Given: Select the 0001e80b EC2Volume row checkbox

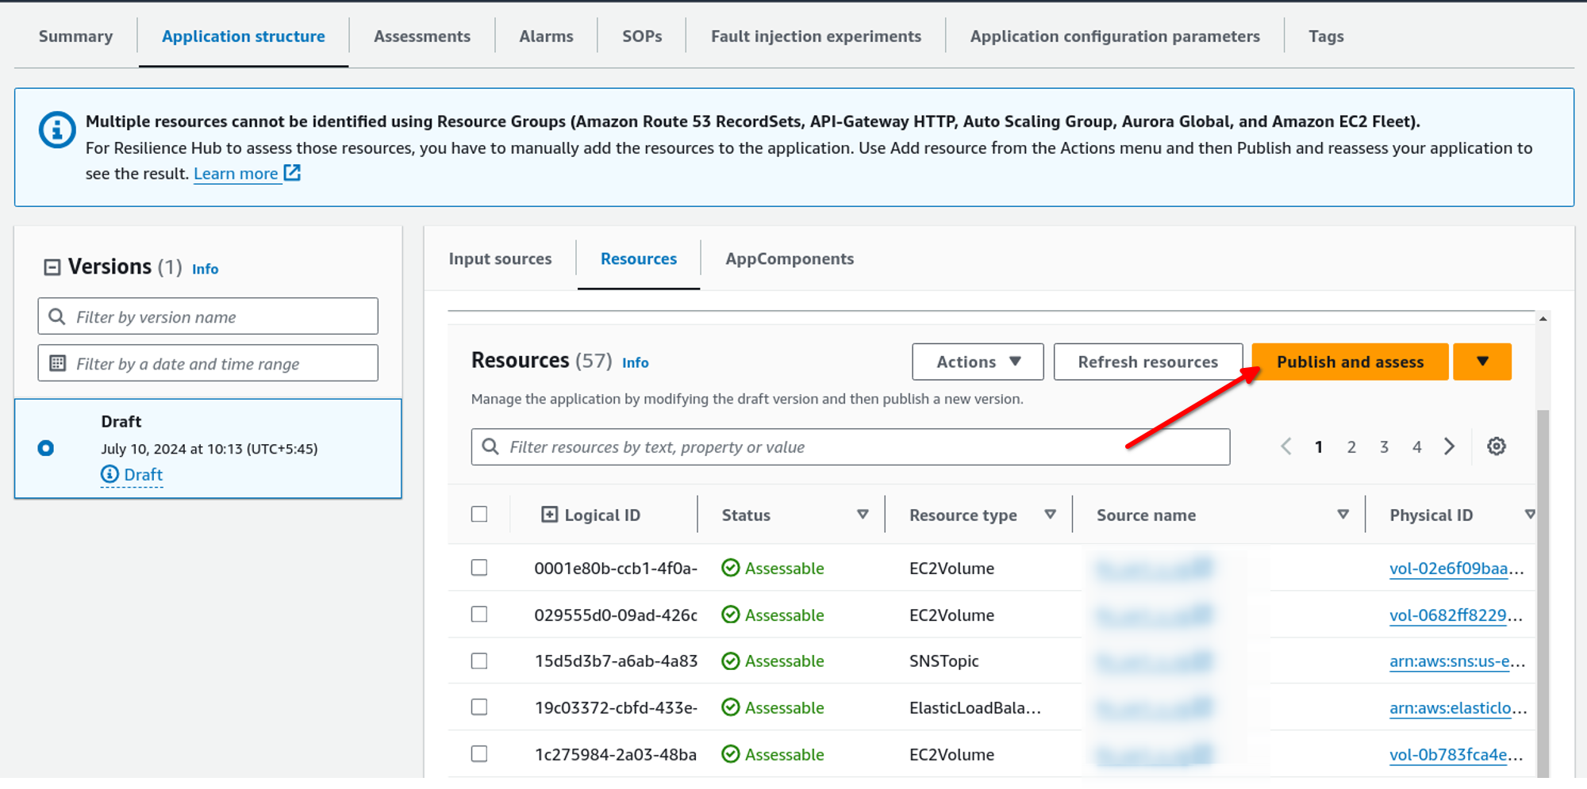Looking at the screenshot, I should (479, 568).
